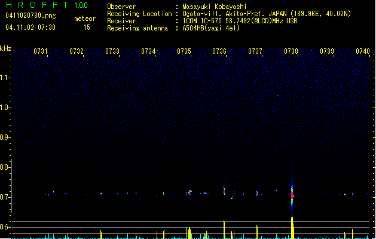Click the meteor label

click(85, 19)
